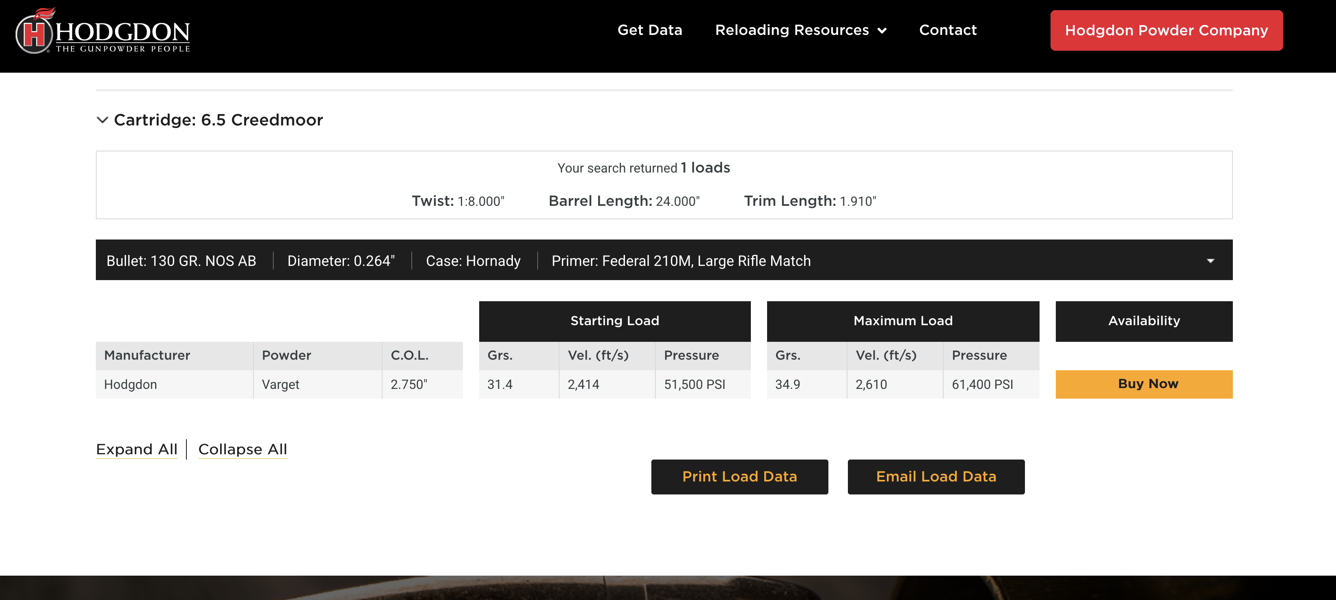
Task: Select the Varget powder cell
Action: coord(318,384)
